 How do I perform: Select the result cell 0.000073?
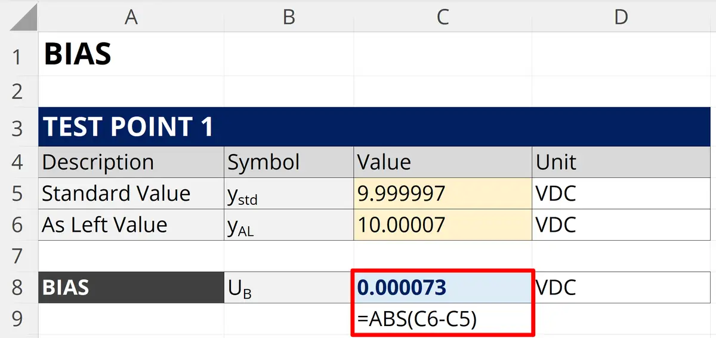point(443,287)
